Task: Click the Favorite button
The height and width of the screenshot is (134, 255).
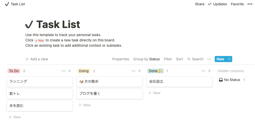Action: (237, 4)
